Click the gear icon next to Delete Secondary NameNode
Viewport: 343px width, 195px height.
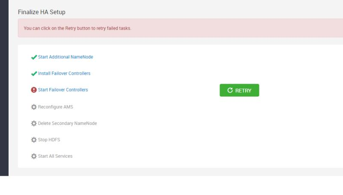[34, 123]
